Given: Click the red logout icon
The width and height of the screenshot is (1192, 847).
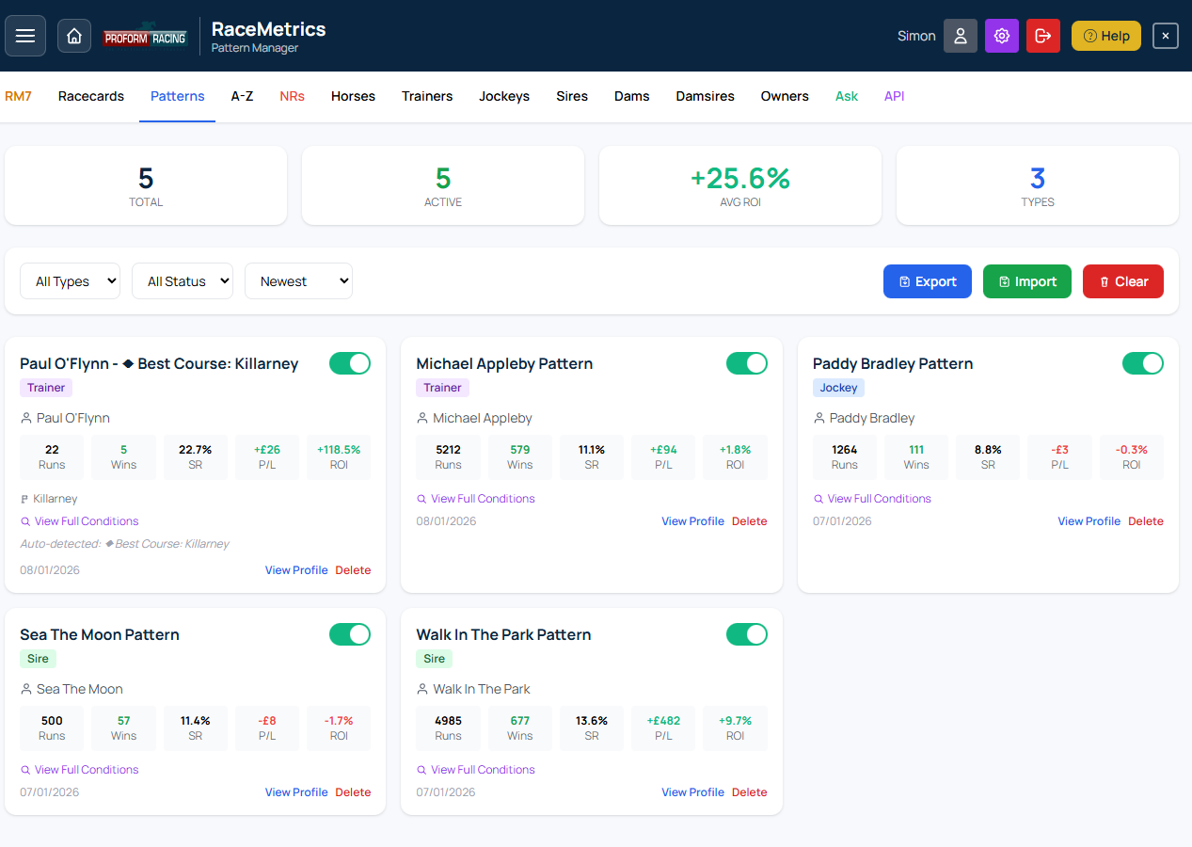Looking at the screenshot, I should click(x=1042, y=35).
